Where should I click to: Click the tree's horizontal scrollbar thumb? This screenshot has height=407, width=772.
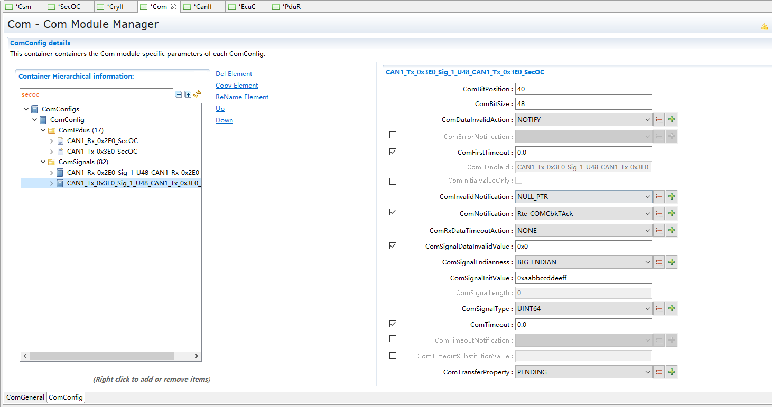(101, 356)
